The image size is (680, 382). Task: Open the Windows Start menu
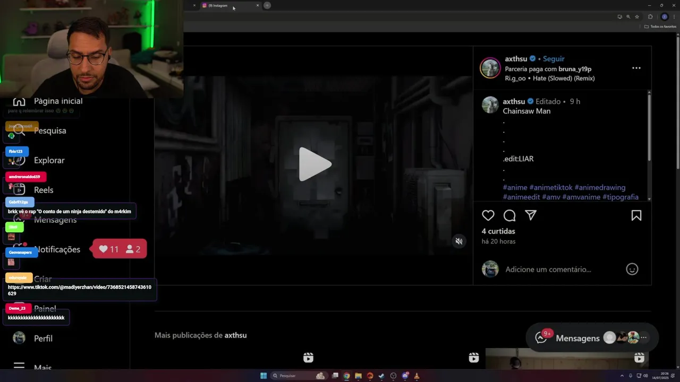coord(263,376)
